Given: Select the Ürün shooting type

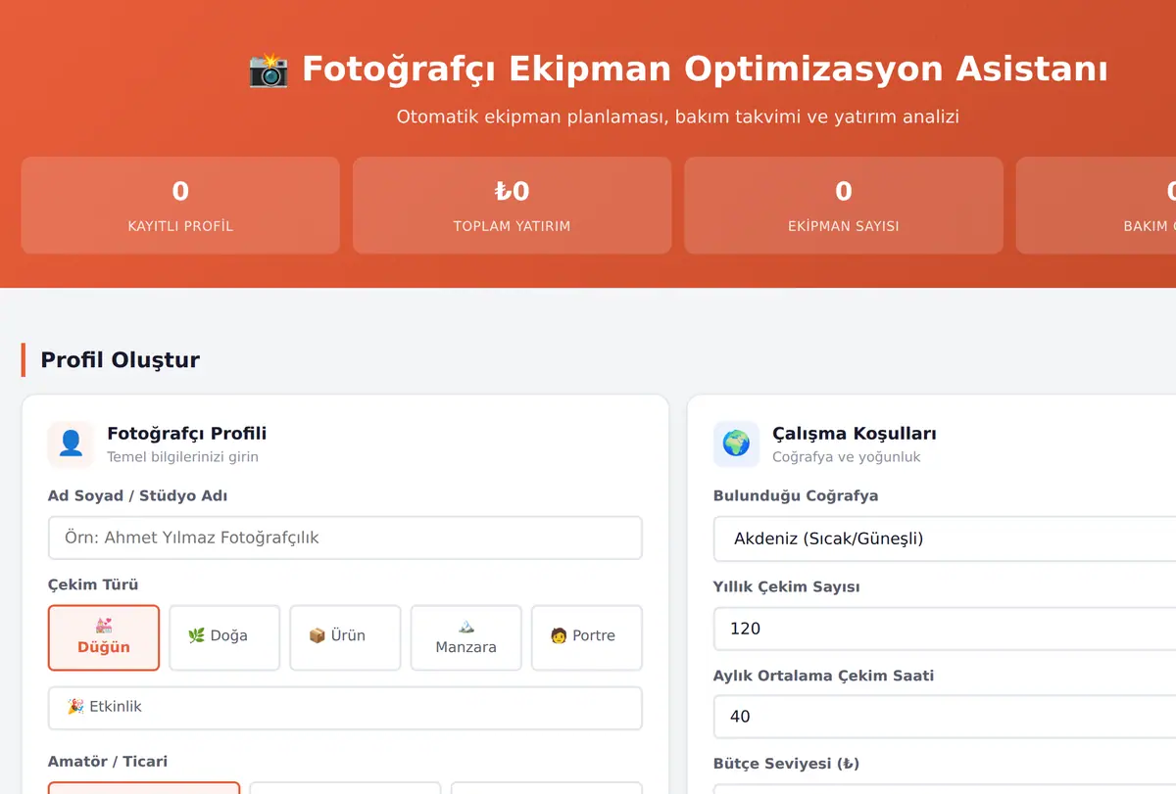Looking at the screenshot, I should [345, 637].
